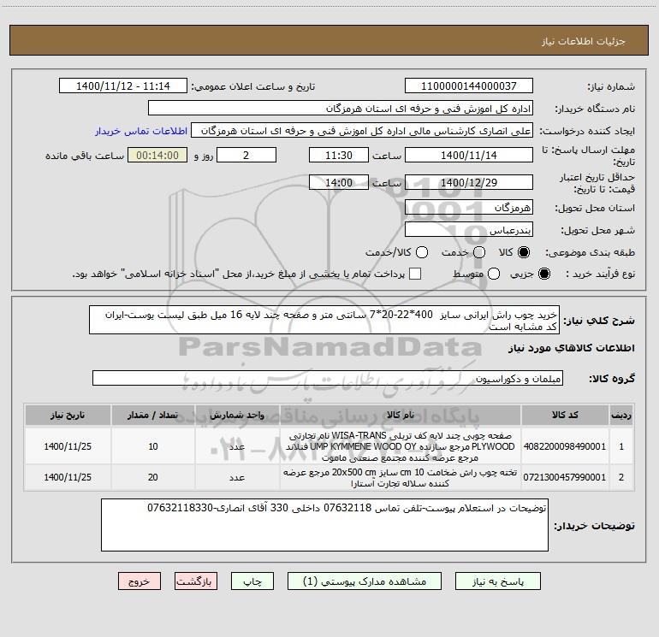Click the شماره نیاز field 1100000144000037
This screenshot has width=659, height=637.
[469, 86]
